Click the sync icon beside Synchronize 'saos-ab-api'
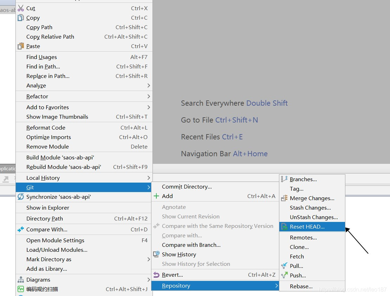The height and width of the screenshot is (296, 390). [21, 197]
